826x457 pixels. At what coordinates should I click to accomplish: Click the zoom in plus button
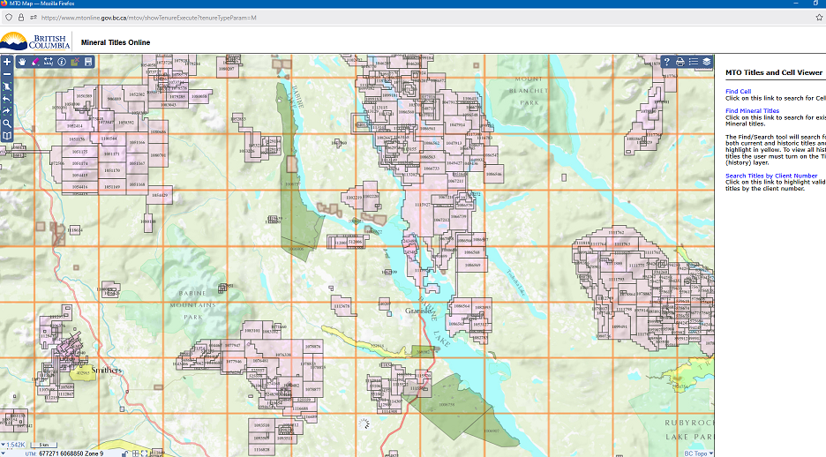point(7,62)
